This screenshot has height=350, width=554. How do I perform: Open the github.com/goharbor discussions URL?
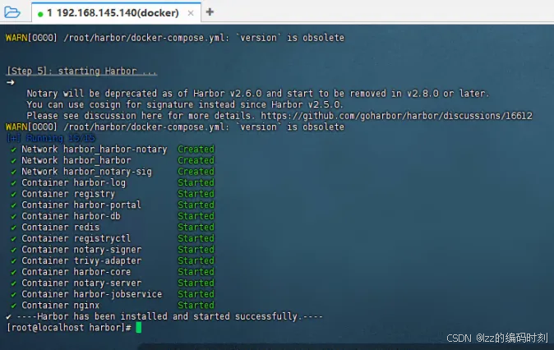[x=396, y=116]
